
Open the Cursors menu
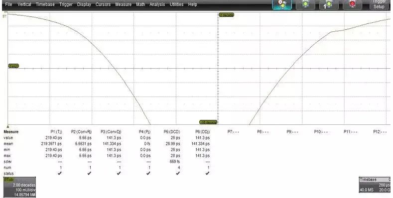[x=103, y=4]
